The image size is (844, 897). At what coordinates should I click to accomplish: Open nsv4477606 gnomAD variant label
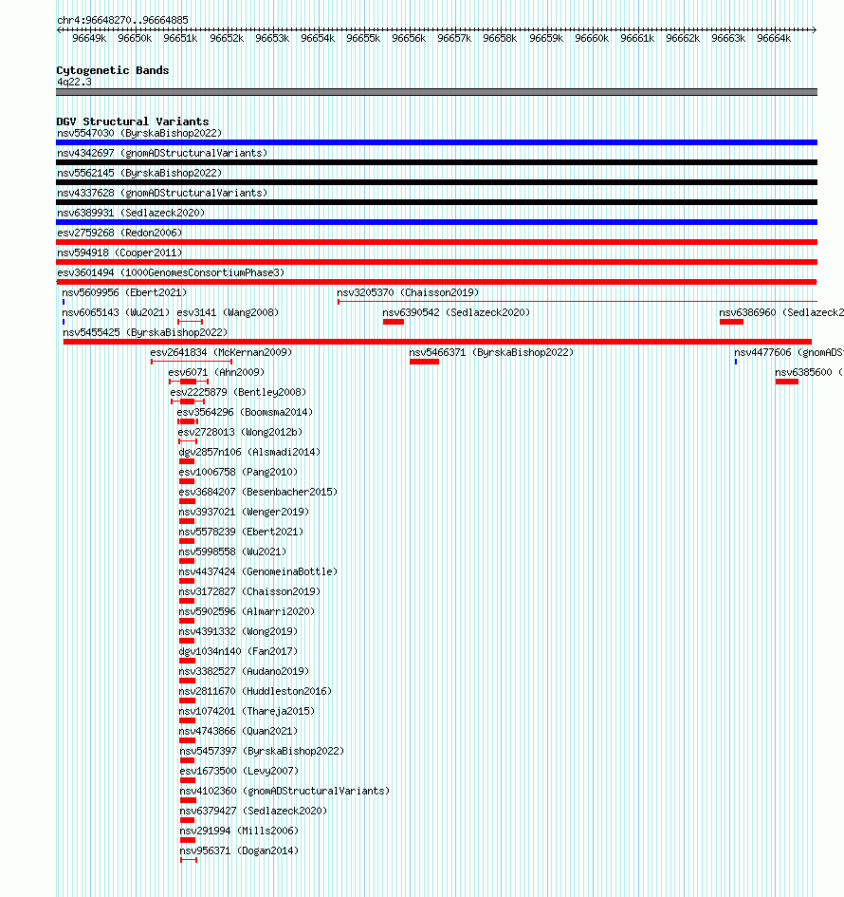789,352
